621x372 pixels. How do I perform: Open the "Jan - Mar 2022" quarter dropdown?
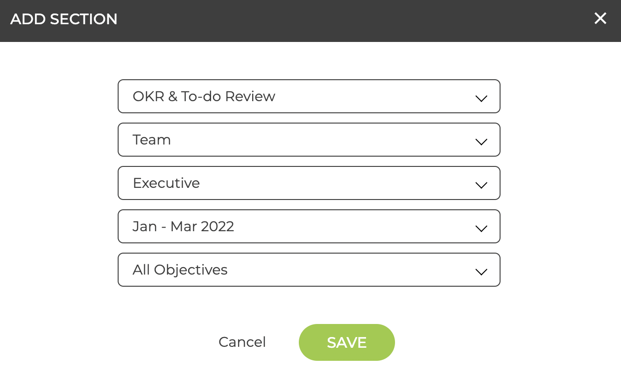click(x=309, y=226)
